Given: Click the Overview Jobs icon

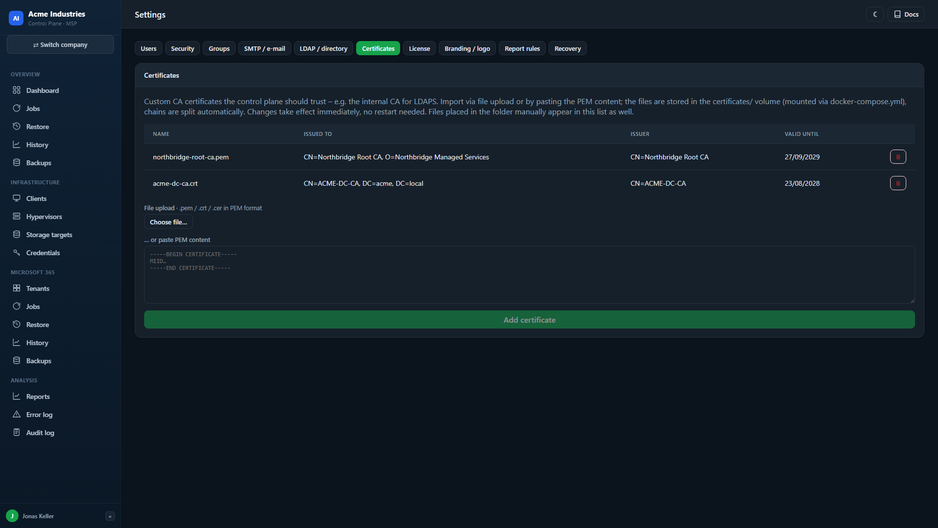Looking at the screenshot, I should (x=17, y=109).
